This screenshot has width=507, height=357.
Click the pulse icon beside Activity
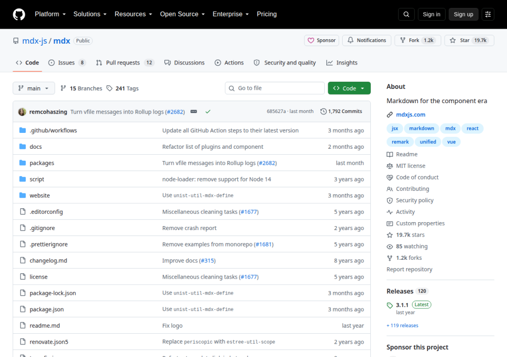[390, 212]
